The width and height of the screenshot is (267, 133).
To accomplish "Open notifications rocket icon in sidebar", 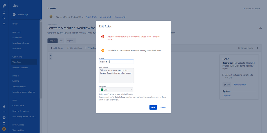I will [x=4, y=106].
